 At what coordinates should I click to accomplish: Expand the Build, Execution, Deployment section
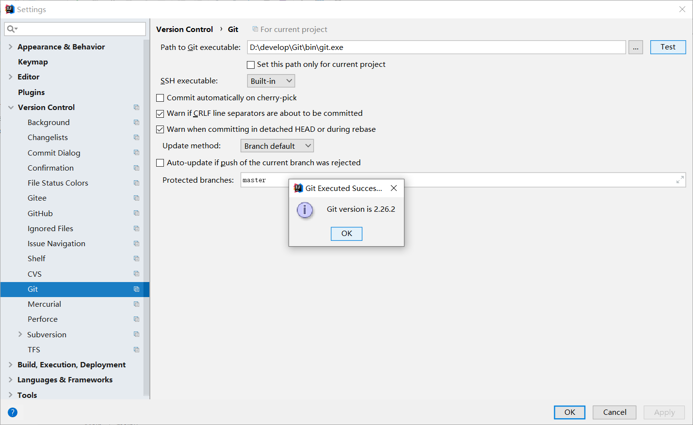[x=11, y=364]
